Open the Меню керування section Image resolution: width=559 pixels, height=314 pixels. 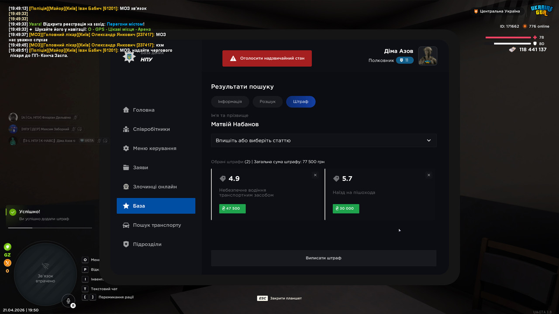156,148
